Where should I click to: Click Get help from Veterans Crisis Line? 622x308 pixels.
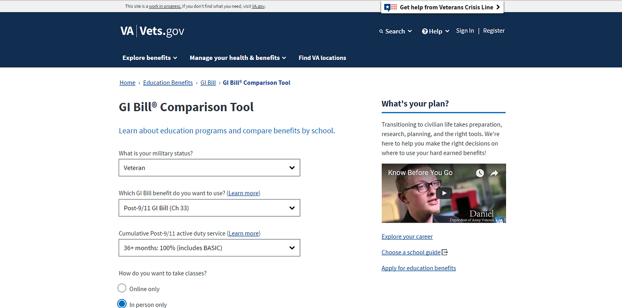[x=443, y=7]
